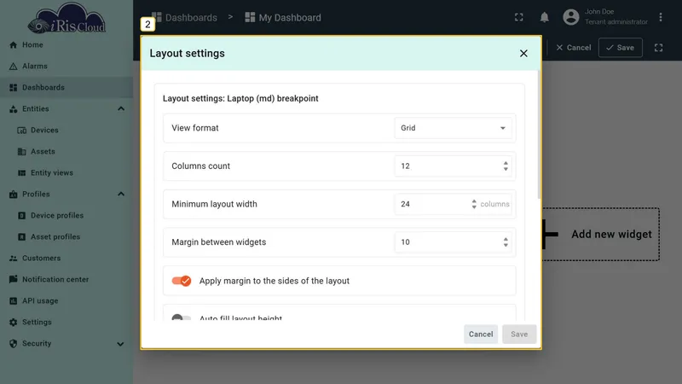Open notifications via the bell icon
The height and width of the screenshot is (384, 682).
[544, 17]
